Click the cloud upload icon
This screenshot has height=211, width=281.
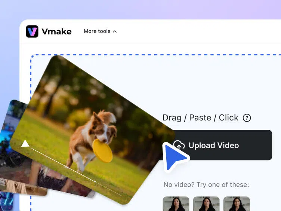pyautogui.click(x=179, y=145)
